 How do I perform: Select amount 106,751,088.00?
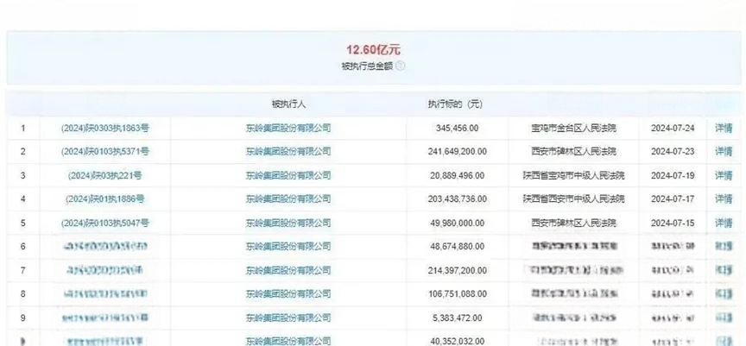pos(458,293)
